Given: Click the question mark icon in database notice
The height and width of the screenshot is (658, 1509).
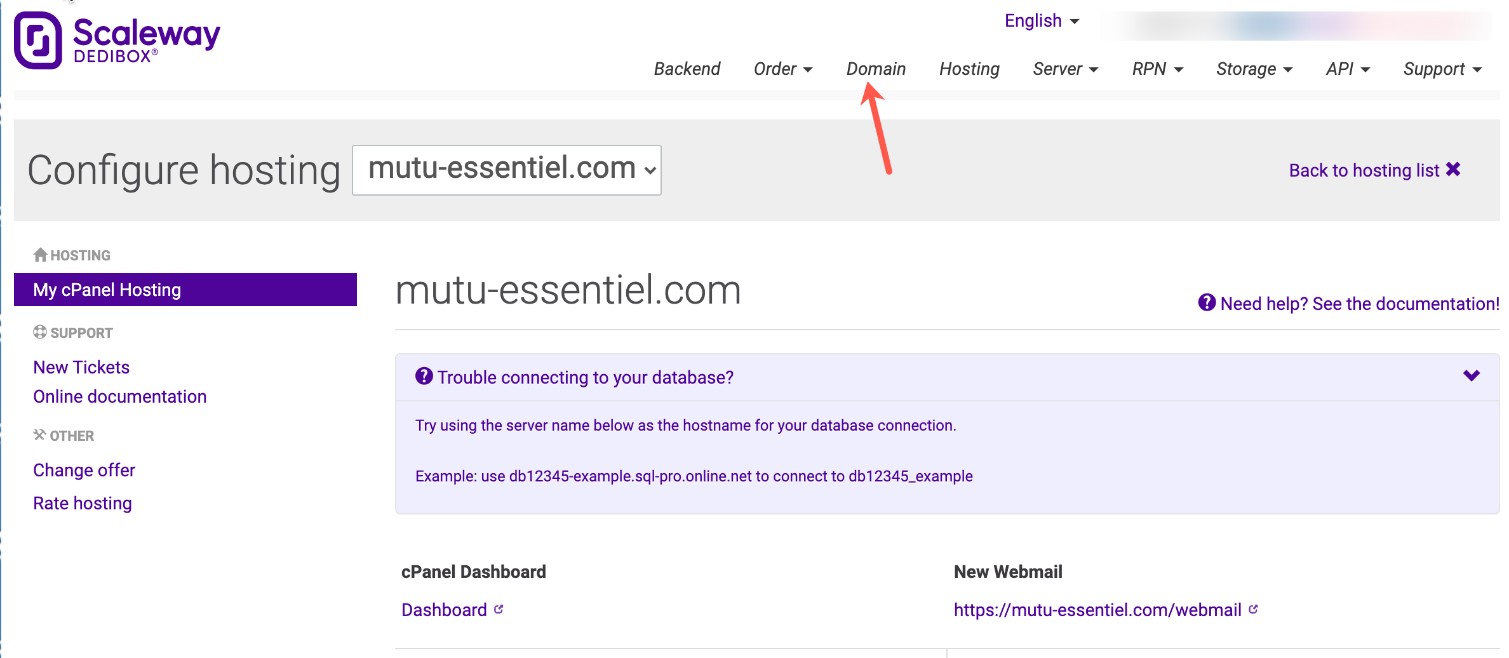Looking at the screenshot, I should 424,376.
